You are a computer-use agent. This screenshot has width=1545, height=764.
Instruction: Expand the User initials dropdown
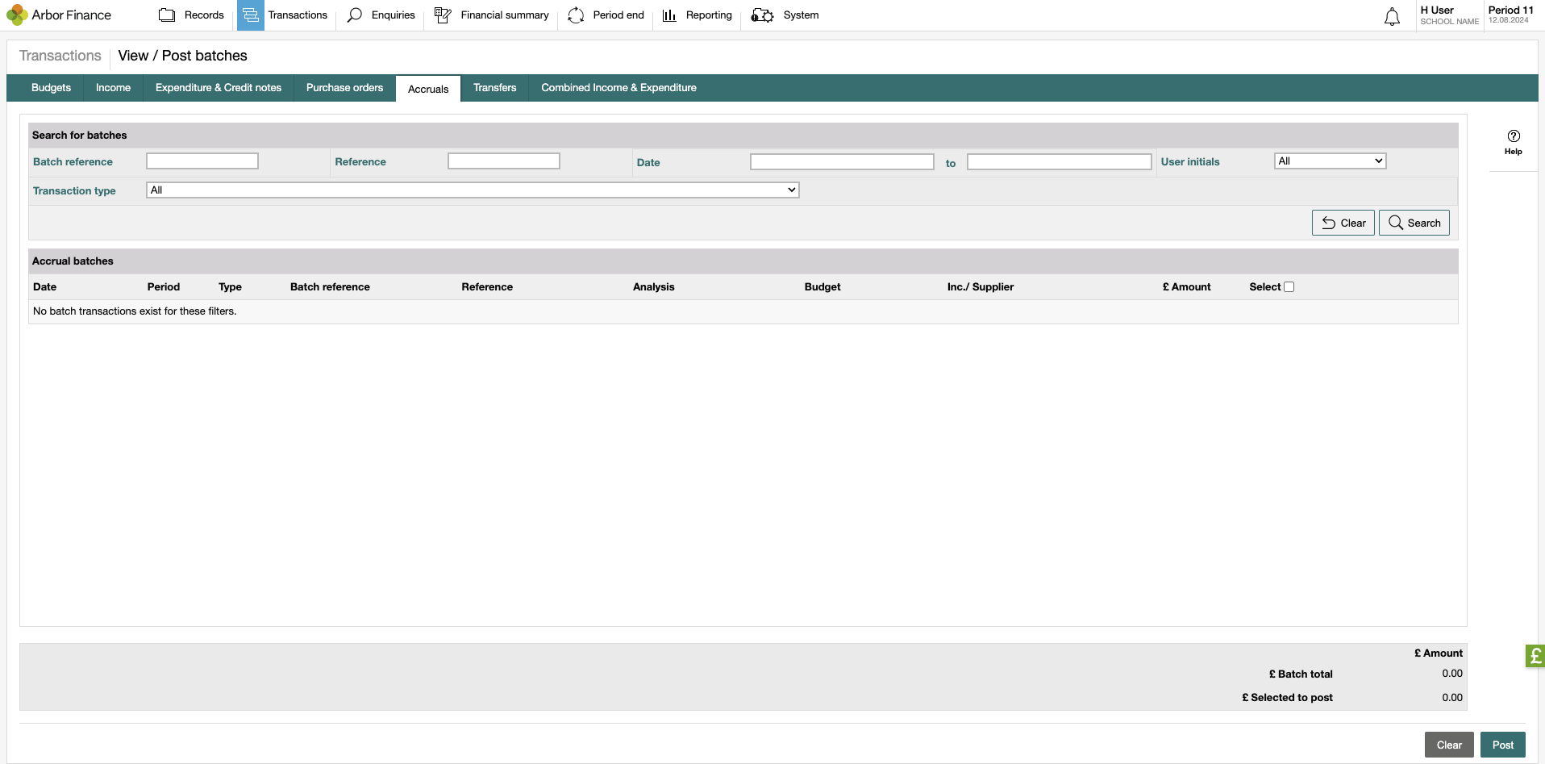[x=1330, y=161]
